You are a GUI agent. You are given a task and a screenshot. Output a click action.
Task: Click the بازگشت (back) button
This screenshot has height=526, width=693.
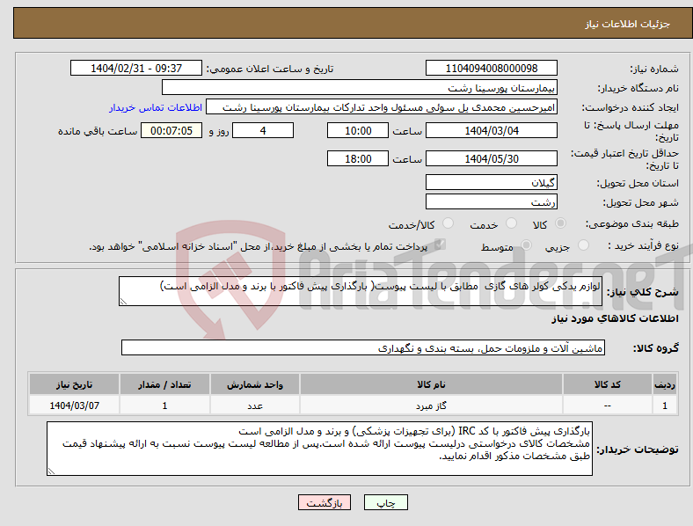click(325, 502)
